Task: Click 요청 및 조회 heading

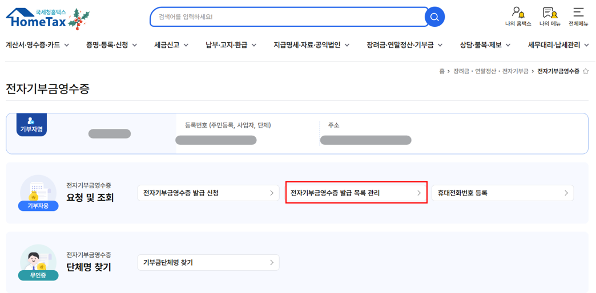Action: pyautogui.click(x=90, y=198)
